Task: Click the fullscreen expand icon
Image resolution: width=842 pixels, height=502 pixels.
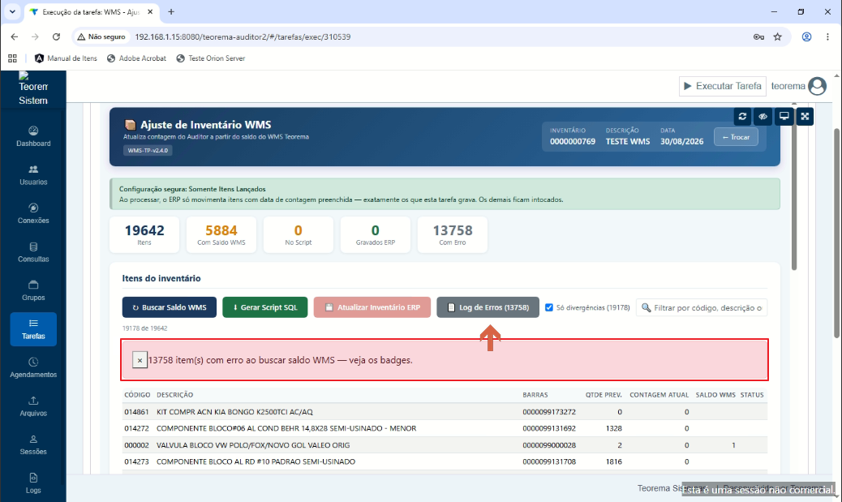Action: click(805, 117)
